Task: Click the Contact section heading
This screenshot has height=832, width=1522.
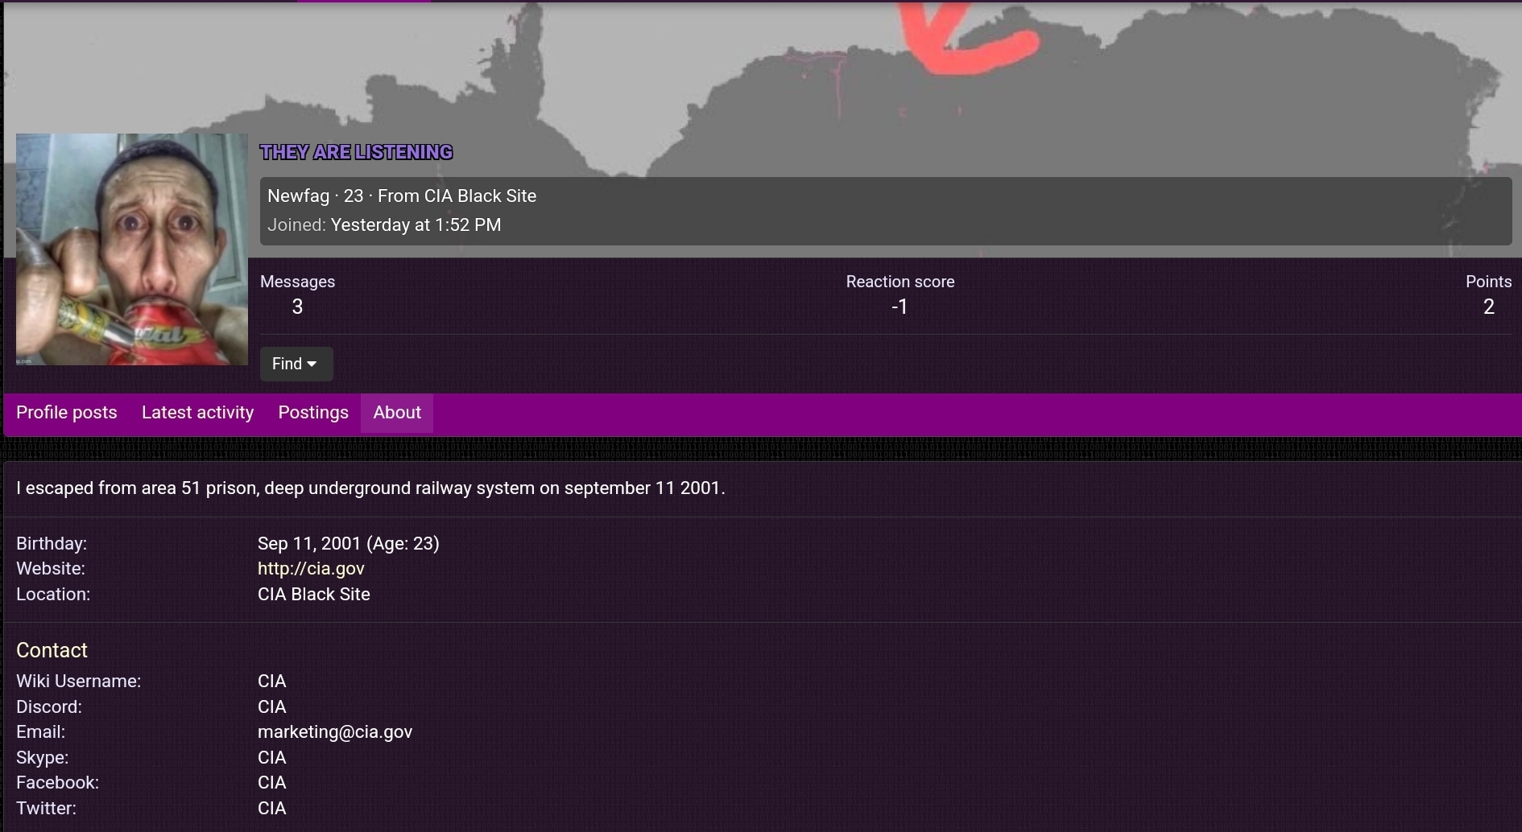Action: pyautogui.click(x=52, y=650)
